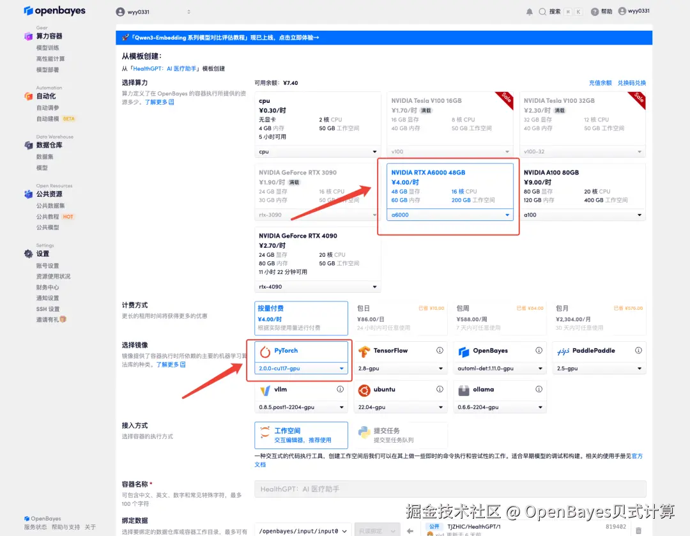Click the ubuntu logo icon
This screenshot has width=690, height=536.
(x=364, y=390)
